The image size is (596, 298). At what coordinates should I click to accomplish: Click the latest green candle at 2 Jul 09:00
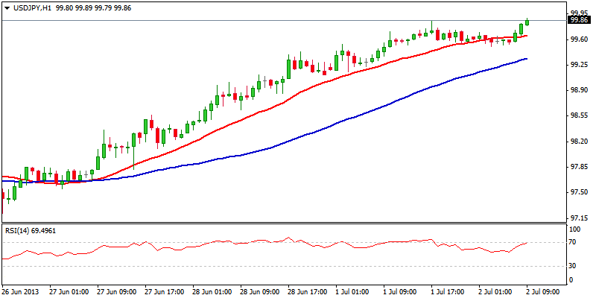coord(527,22)
